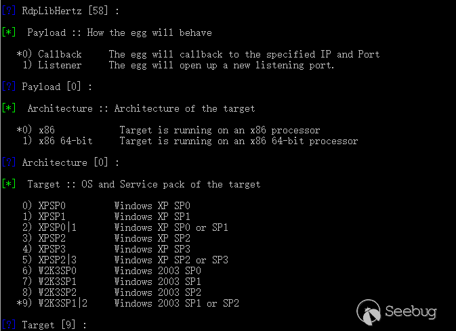Image resolution: width=456 pixels, height=331 pixels.
Task: Click the [*] marker beside Target heading
Action: pos(8,184)
